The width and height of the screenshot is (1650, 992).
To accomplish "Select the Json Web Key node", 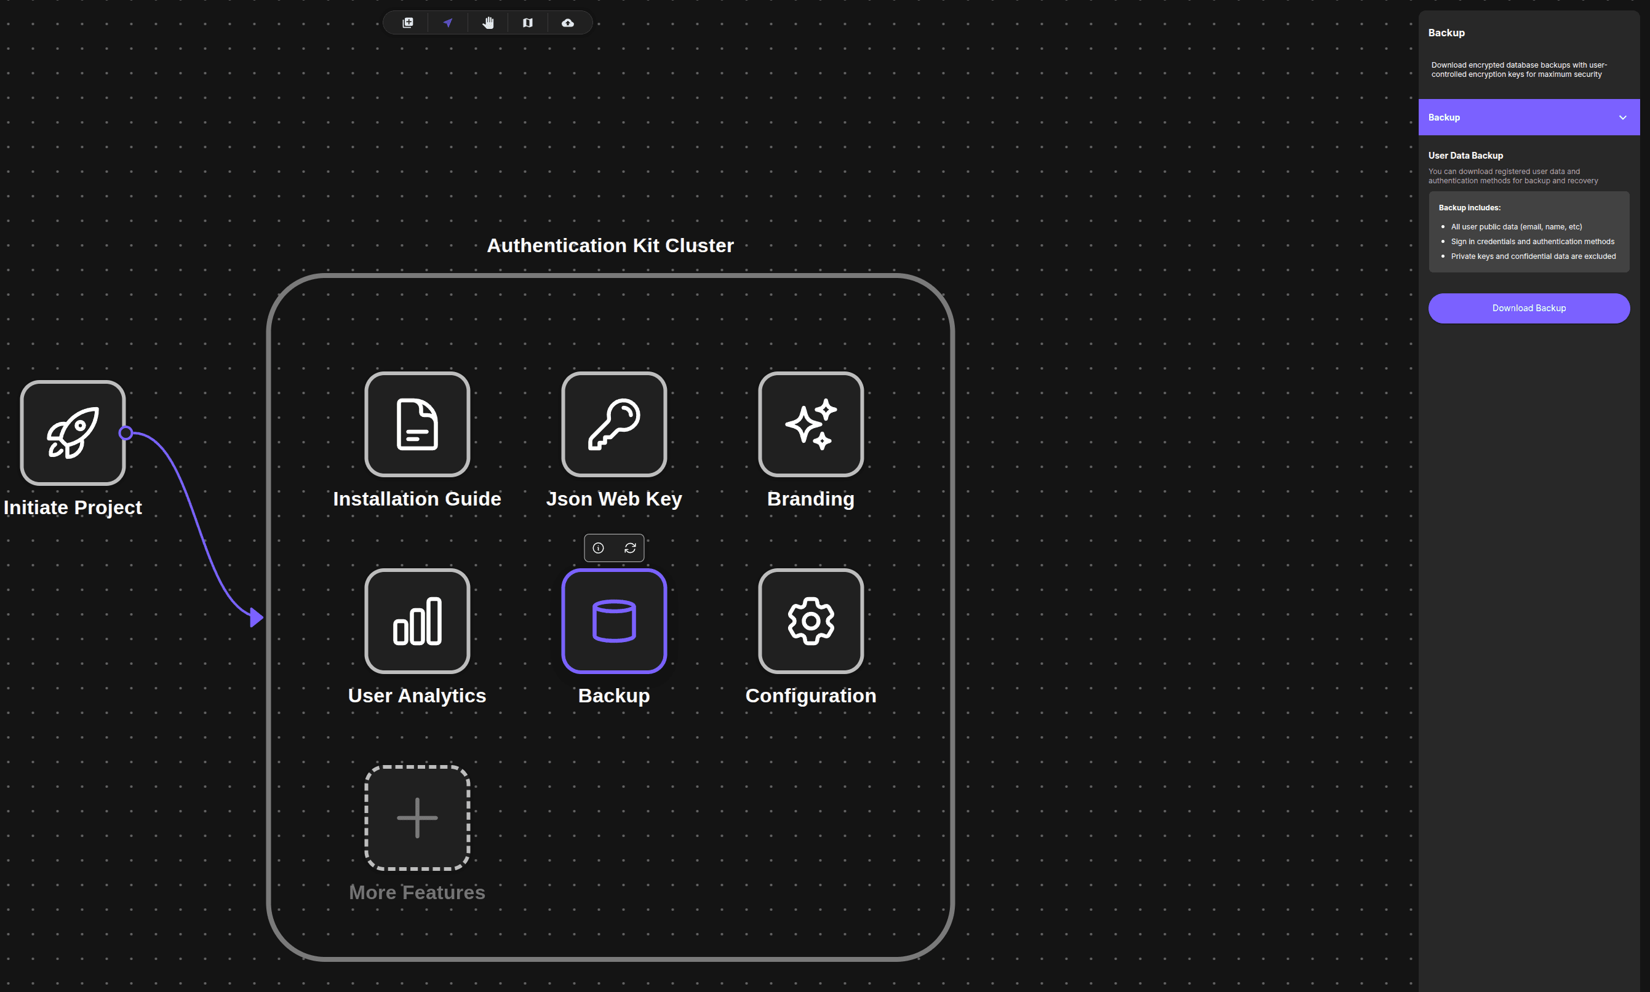I will coord(614,424).
